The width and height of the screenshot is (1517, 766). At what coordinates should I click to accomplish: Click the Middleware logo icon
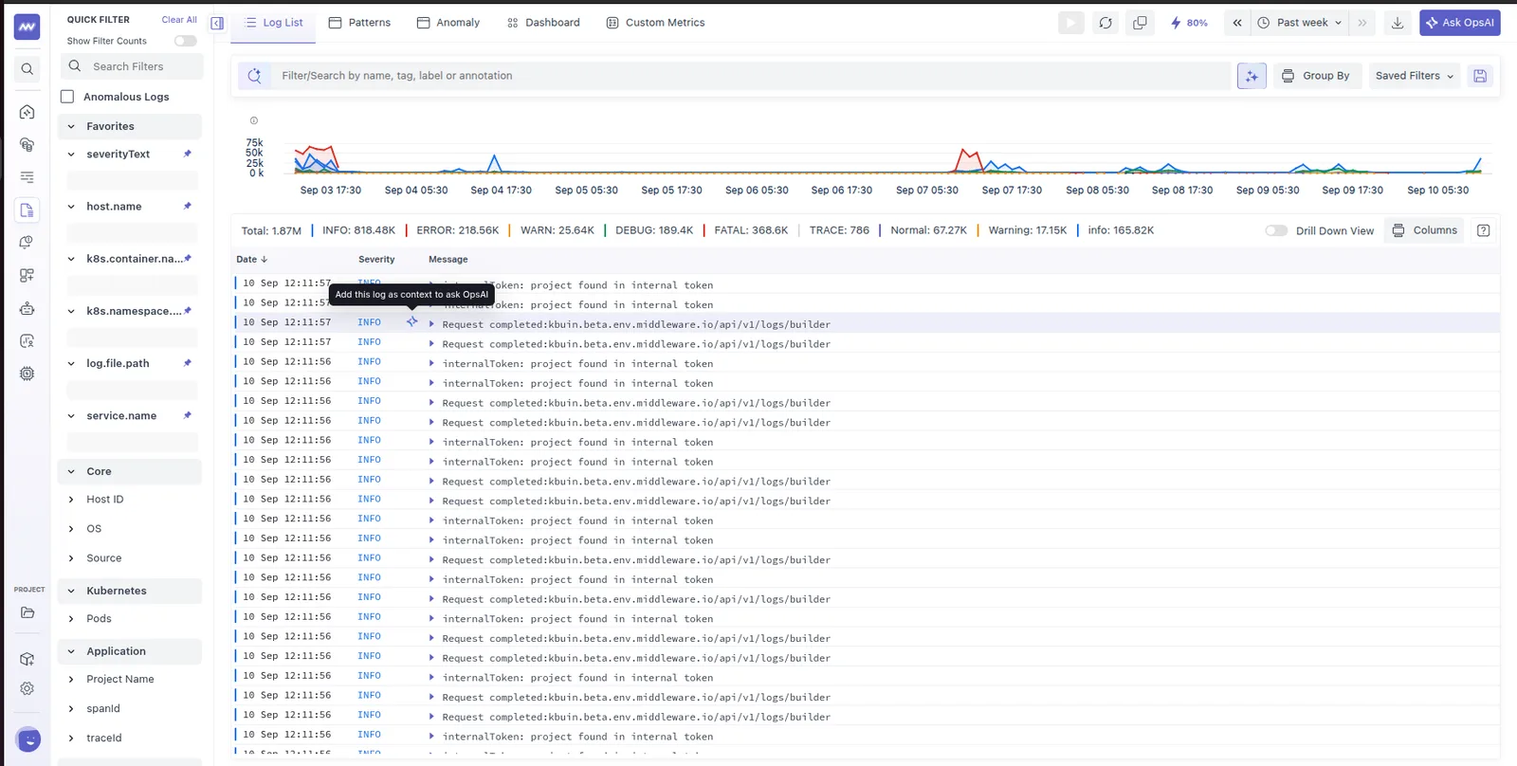coord(27,27)
